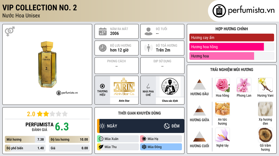Click the Atrin Star brand logo
This screenshot has width=279, height=156.
pyautogui.click(x=124, y=87)
